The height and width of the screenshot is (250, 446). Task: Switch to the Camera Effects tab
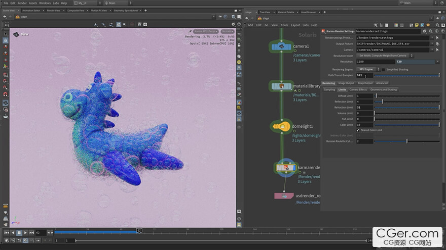click(x=358, y=89)
